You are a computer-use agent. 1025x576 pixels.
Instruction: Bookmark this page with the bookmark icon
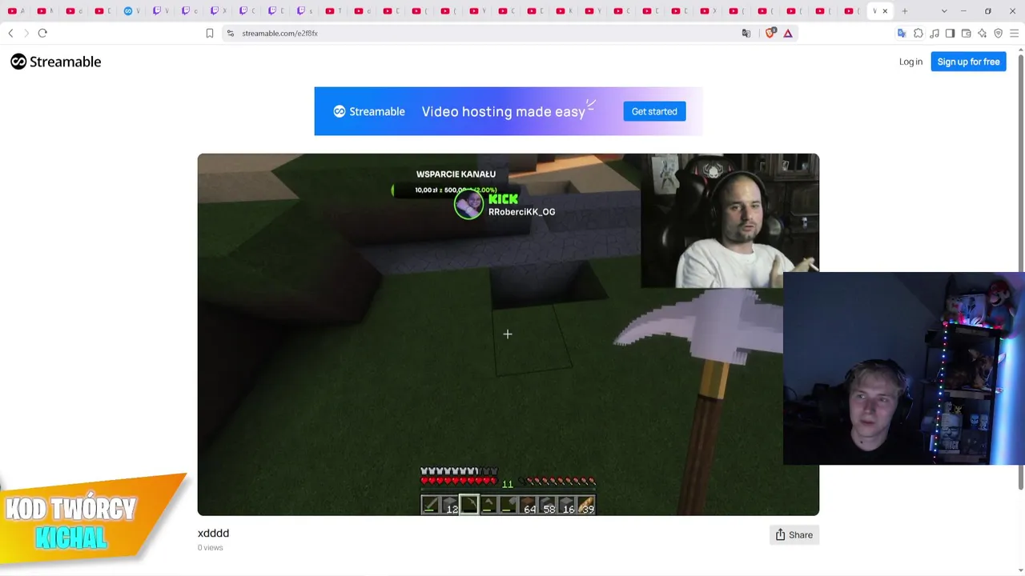tap(210, 33)
